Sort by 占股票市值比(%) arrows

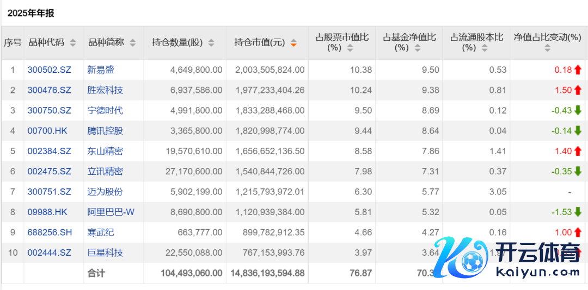pos(350,48)
